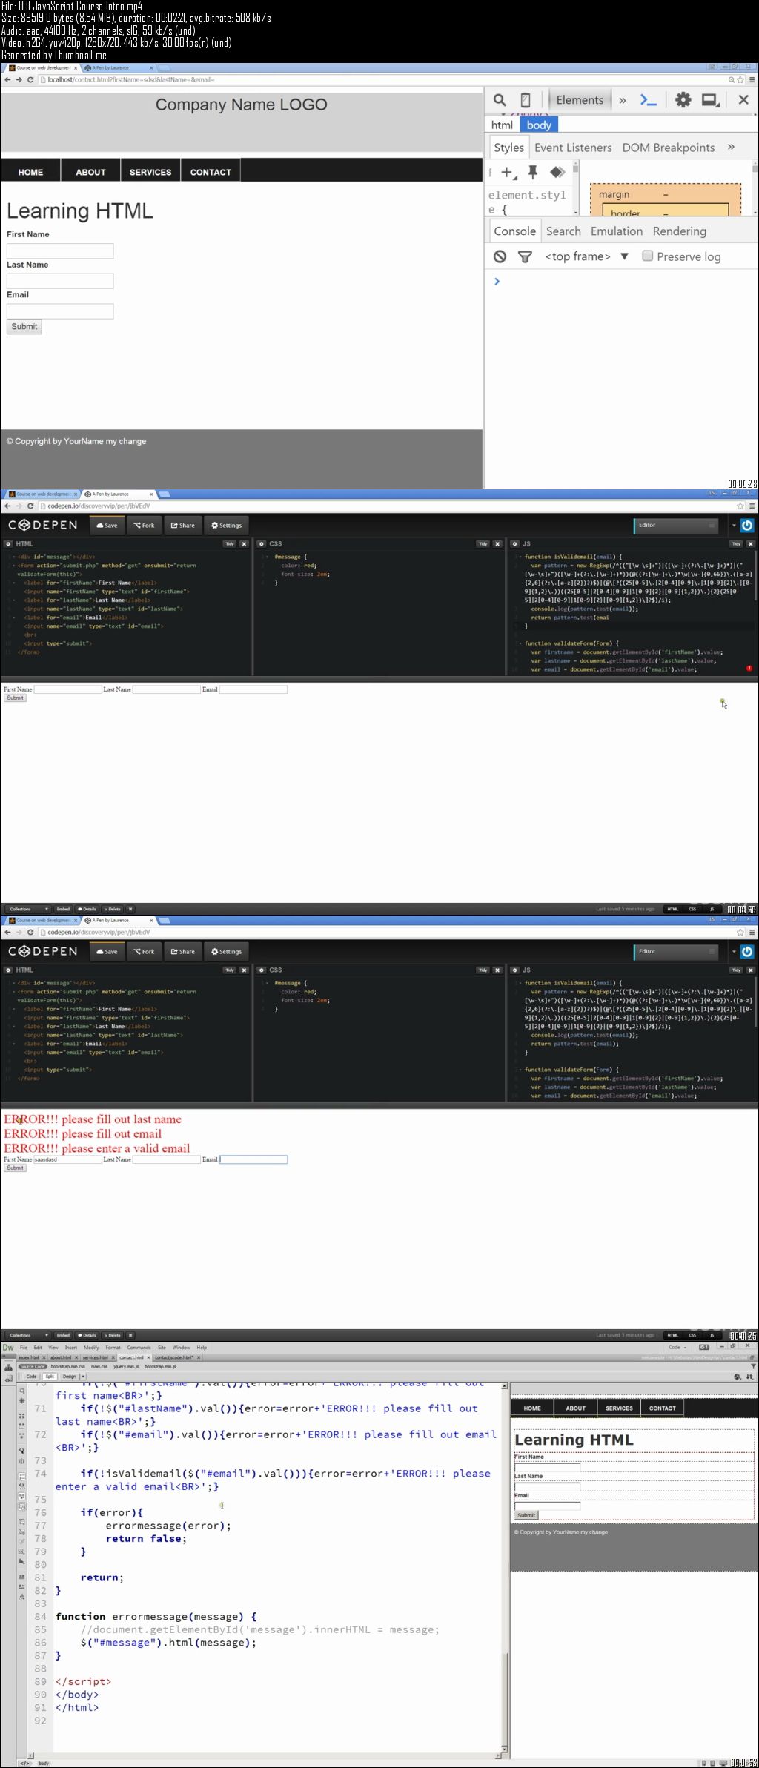Toggle CSS view in lower CodePen bottom bar
759x1768 pixels.
692,1335
